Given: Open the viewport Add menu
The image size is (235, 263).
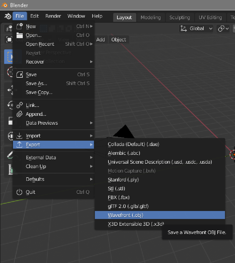Looking at the screenshot, I should [x=101, y=40].
